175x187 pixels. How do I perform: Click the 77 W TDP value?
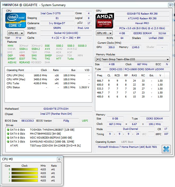[18, 38]
